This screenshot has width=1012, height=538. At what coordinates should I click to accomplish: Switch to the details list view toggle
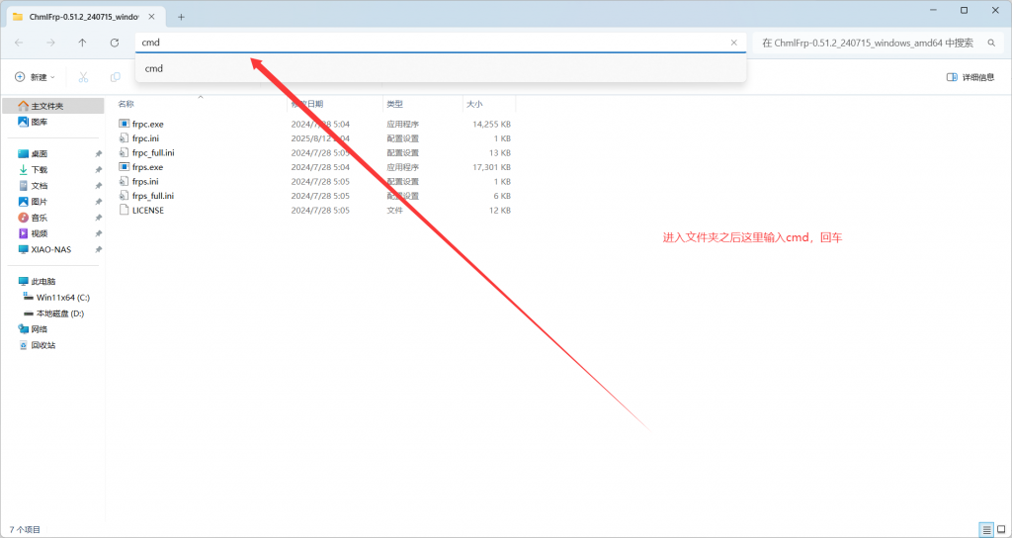click(985, 529)
